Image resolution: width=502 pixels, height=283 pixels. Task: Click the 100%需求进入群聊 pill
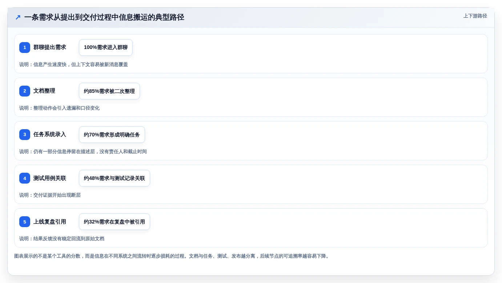point(106,48)
